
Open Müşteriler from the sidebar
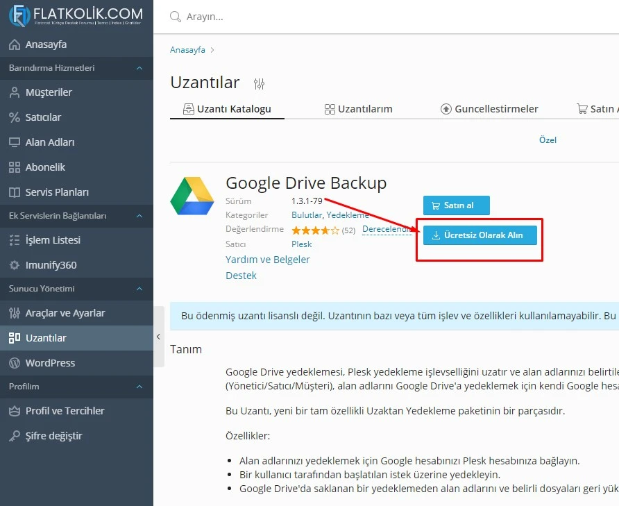[49, 92]
